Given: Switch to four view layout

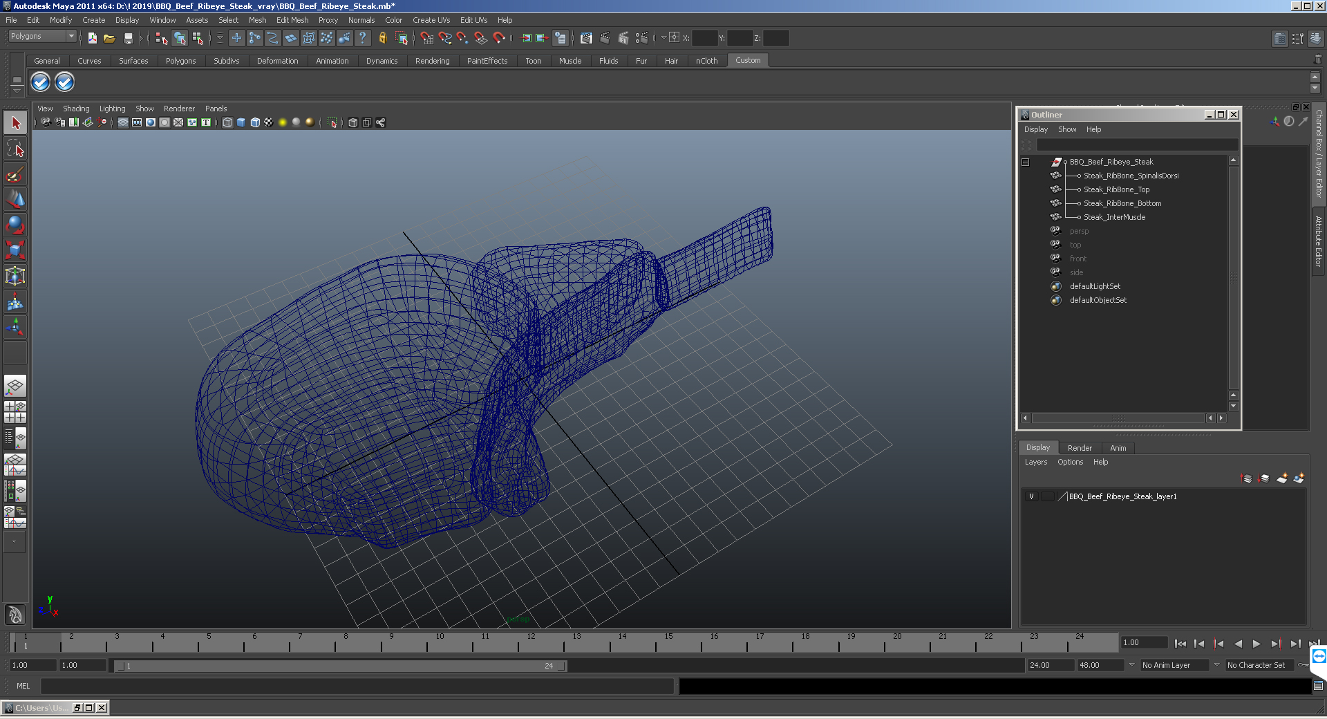Looking at the screenshot, I should 15,412.
